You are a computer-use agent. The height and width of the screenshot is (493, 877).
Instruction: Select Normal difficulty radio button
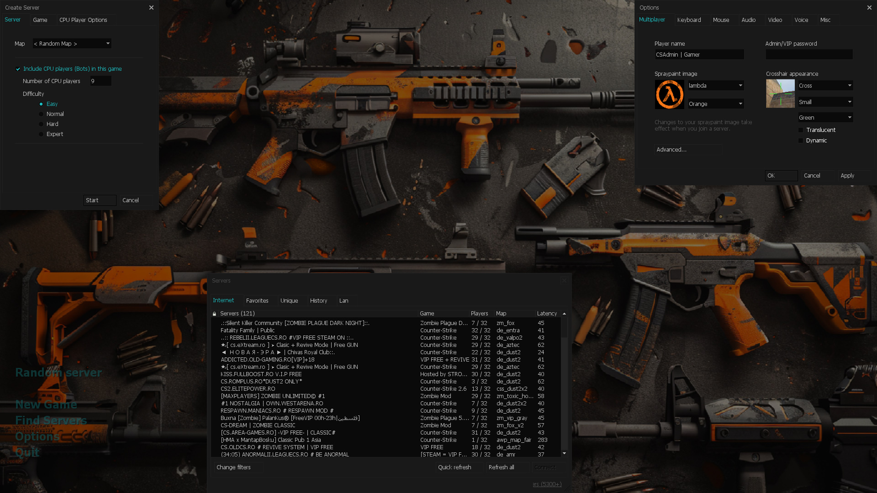[41, 114]
